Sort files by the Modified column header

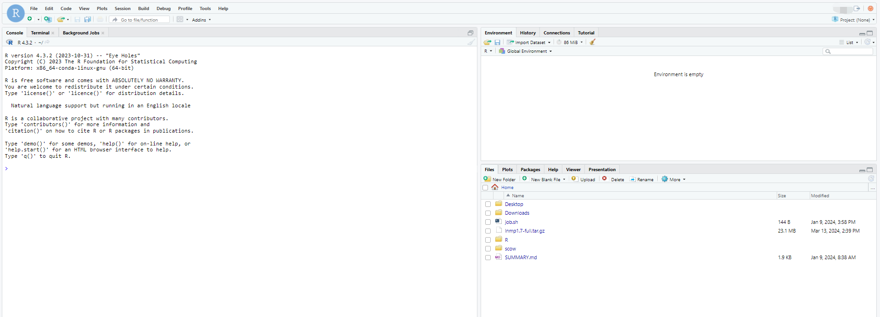[820, 196]
